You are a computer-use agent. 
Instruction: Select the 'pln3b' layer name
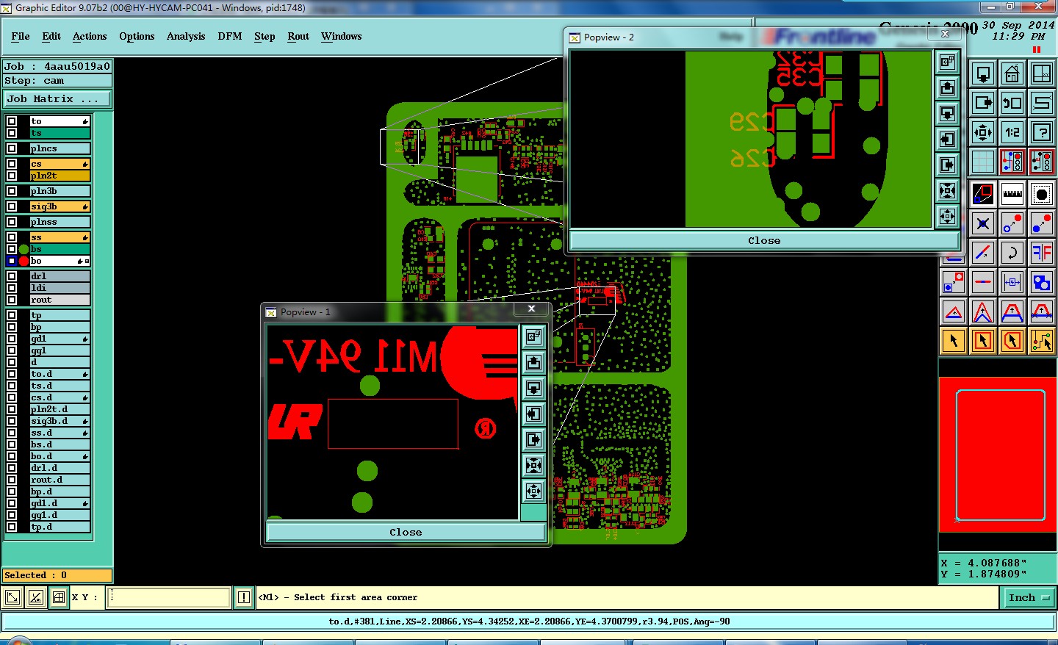coord(60,191)
